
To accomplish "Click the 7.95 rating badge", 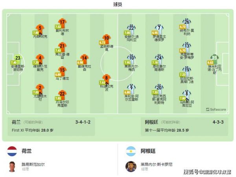I will (x=127, y=62).
